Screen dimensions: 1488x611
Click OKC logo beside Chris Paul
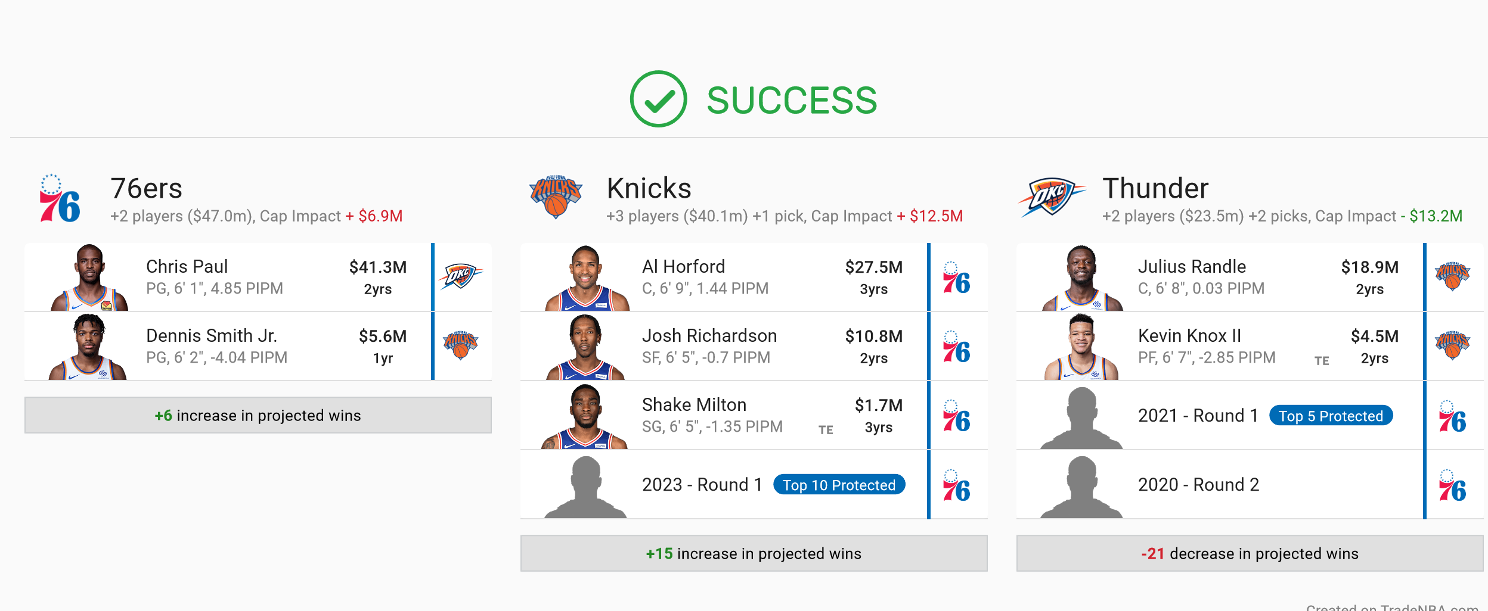click(461, 276)
